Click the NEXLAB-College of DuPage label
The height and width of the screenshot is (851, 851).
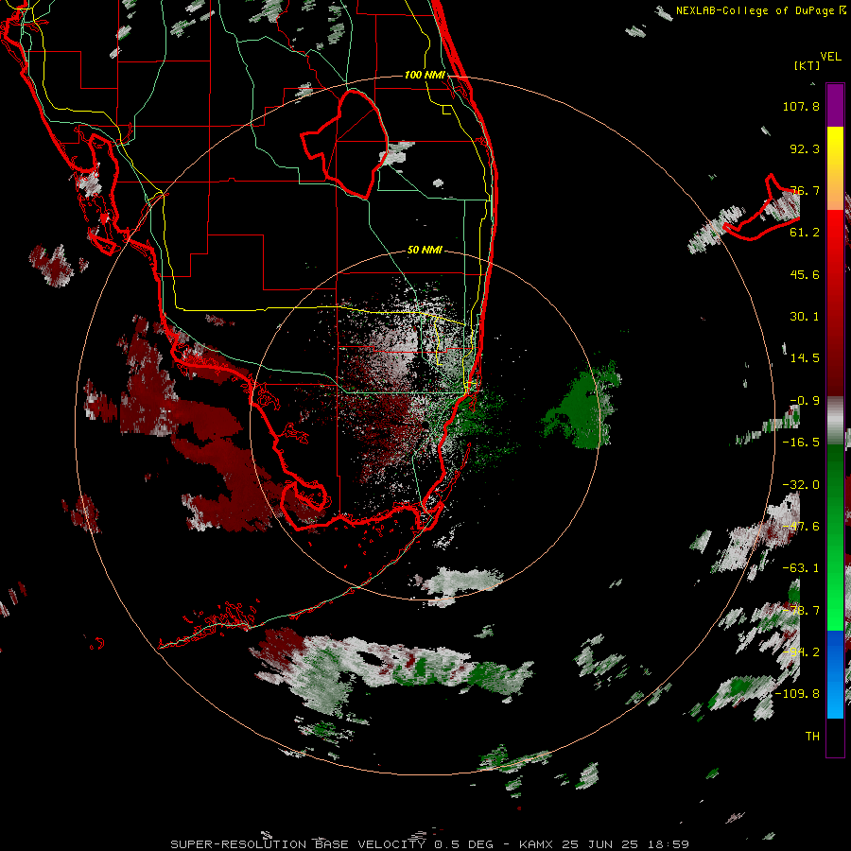(x=755, y=10)
